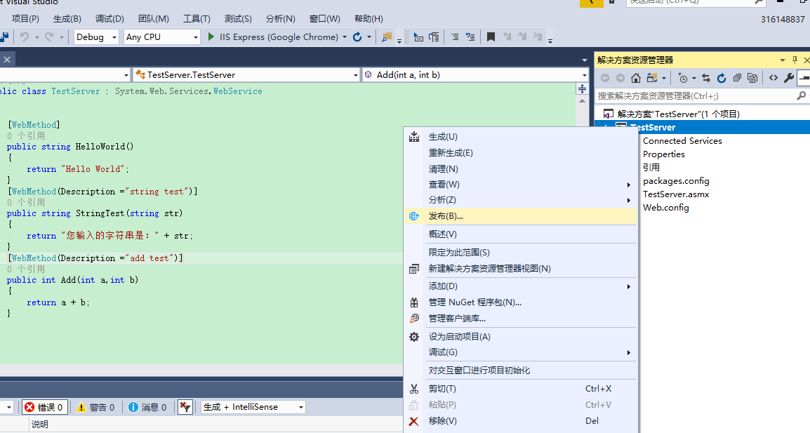Toggle clear error list filter icon

(185, 407)
